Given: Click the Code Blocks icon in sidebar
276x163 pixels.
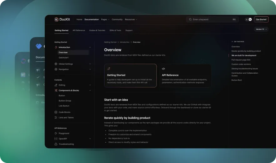Looking at the screenshot, I should tap(56, 112).
